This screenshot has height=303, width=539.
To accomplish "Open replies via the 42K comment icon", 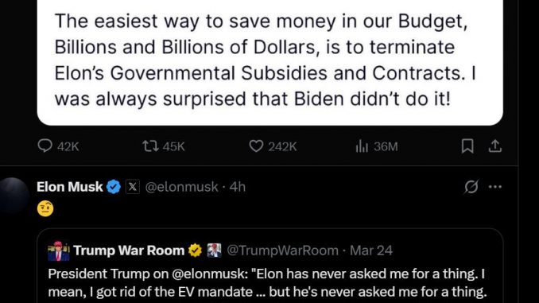I will (45, 146).
